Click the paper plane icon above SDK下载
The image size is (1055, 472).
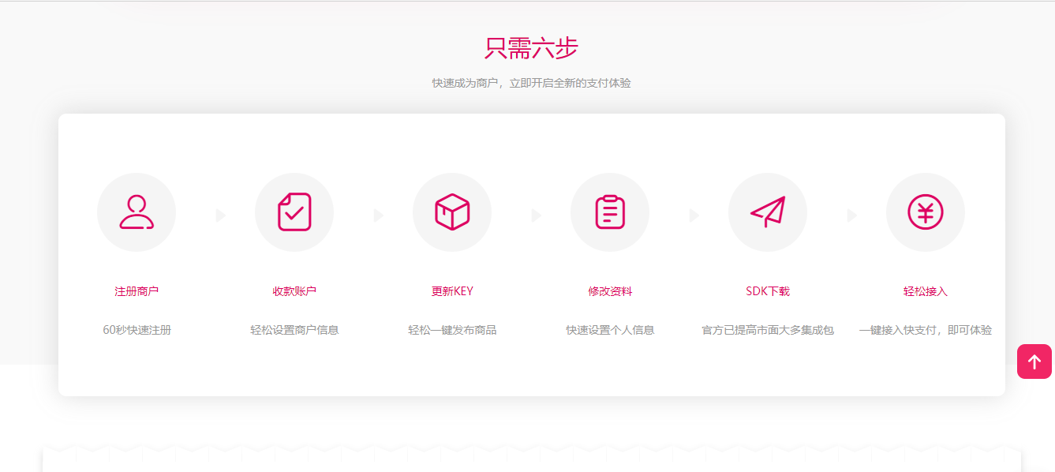pos(768,212)
